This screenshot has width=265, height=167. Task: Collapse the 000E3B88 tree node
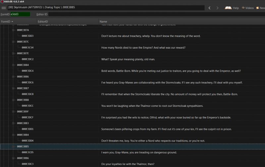click(x=13, y=100)
